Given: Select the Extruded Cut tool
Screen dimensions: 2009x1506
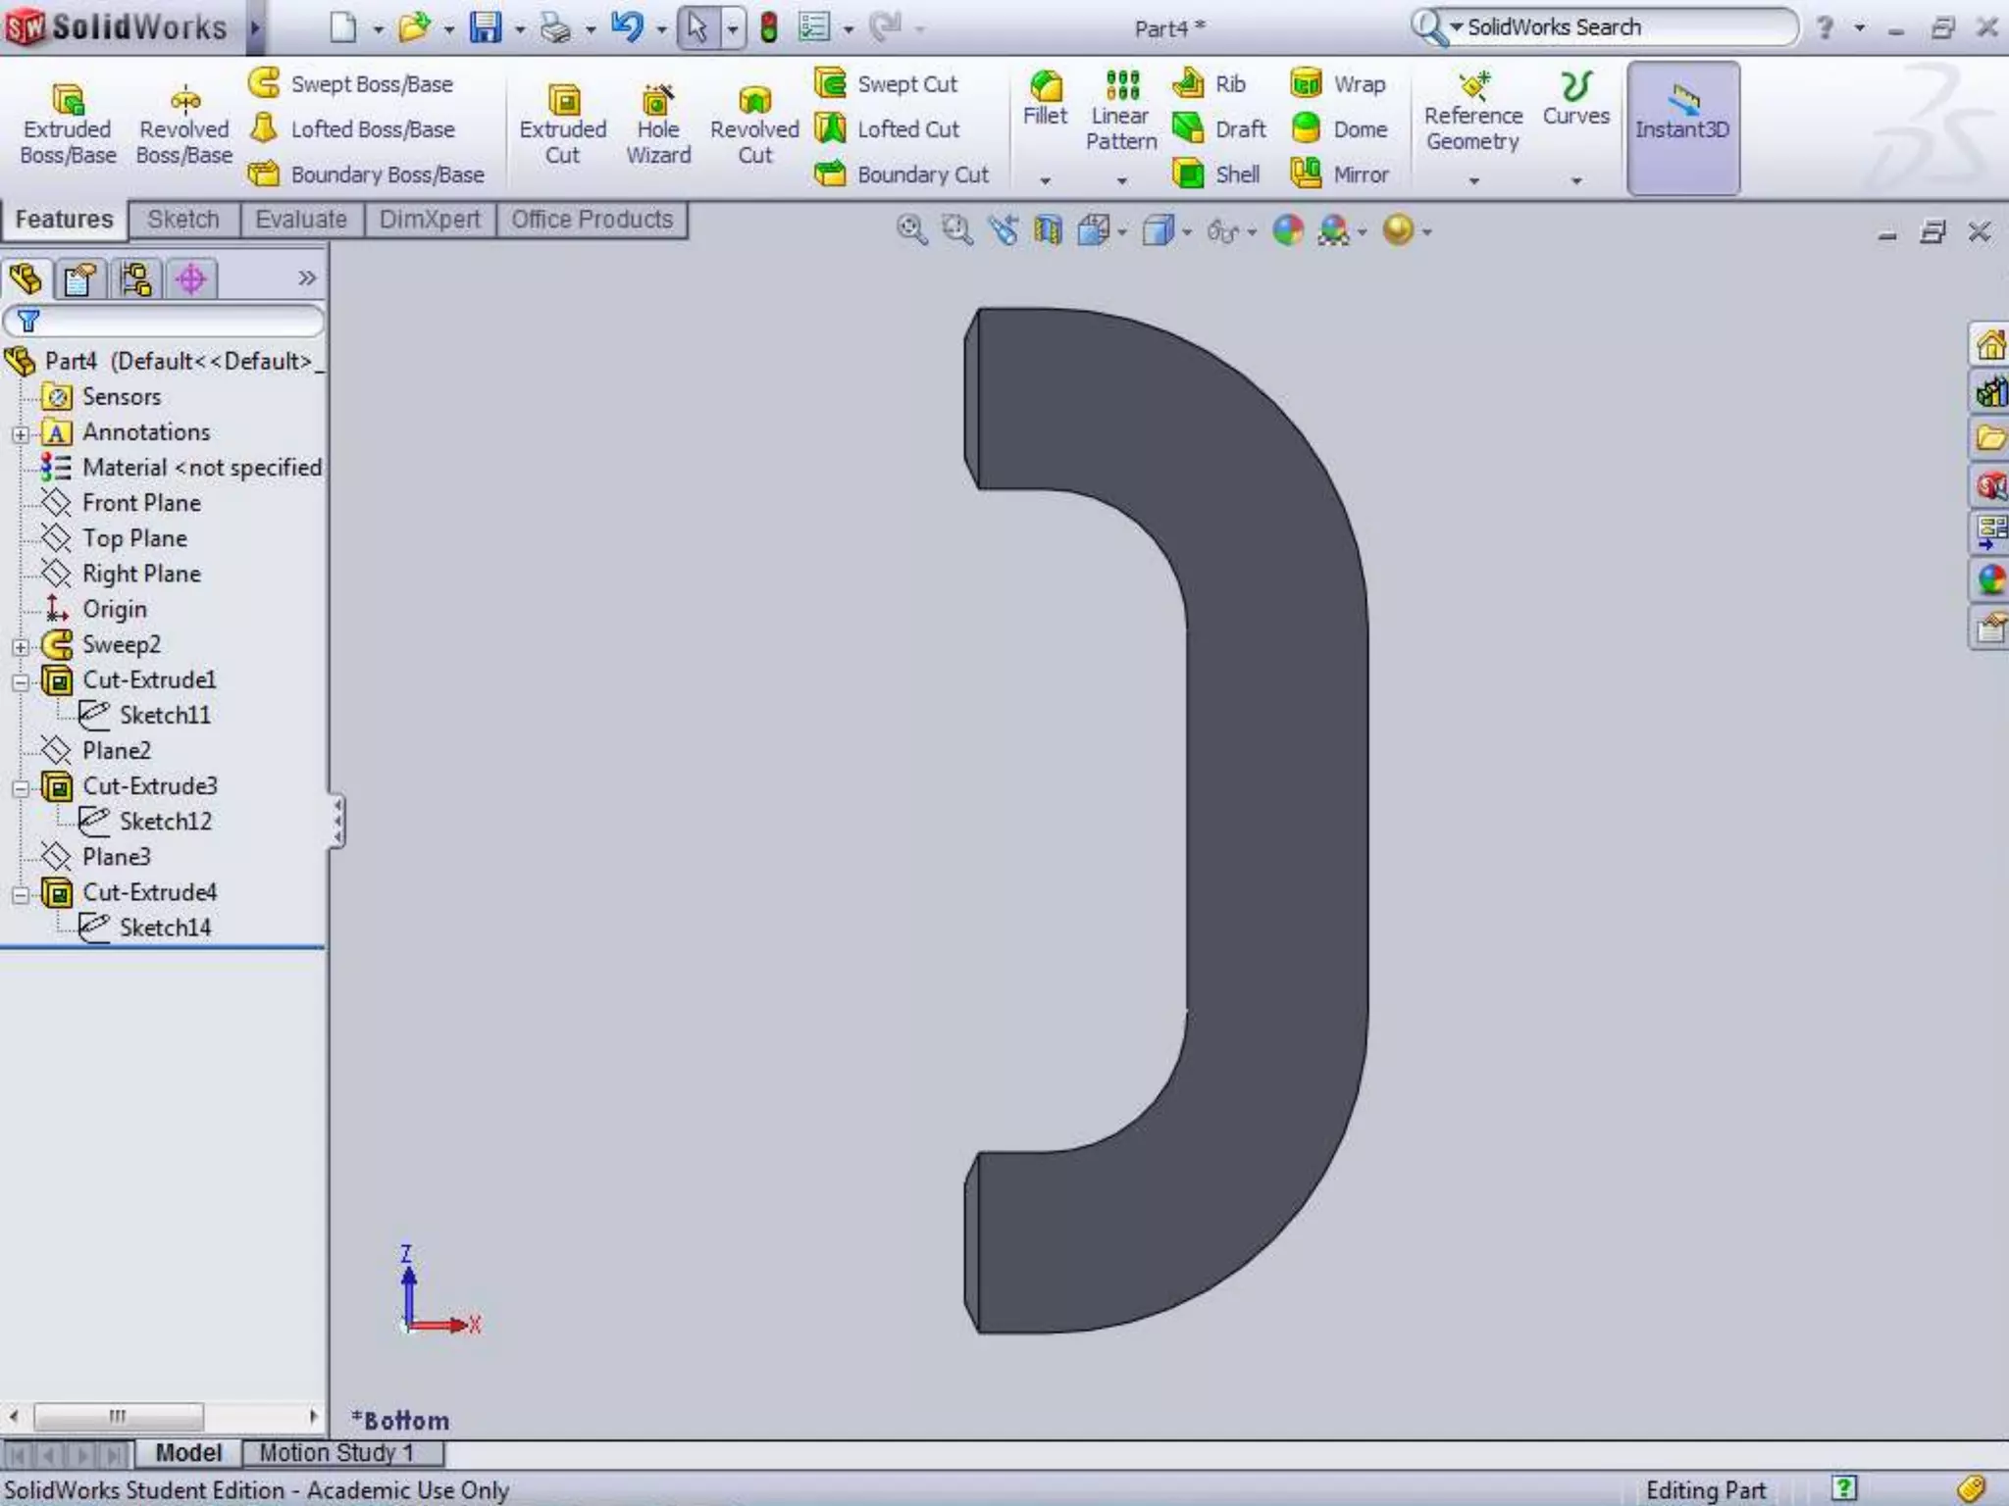Looking at the screenshot, I should [562, 125].
